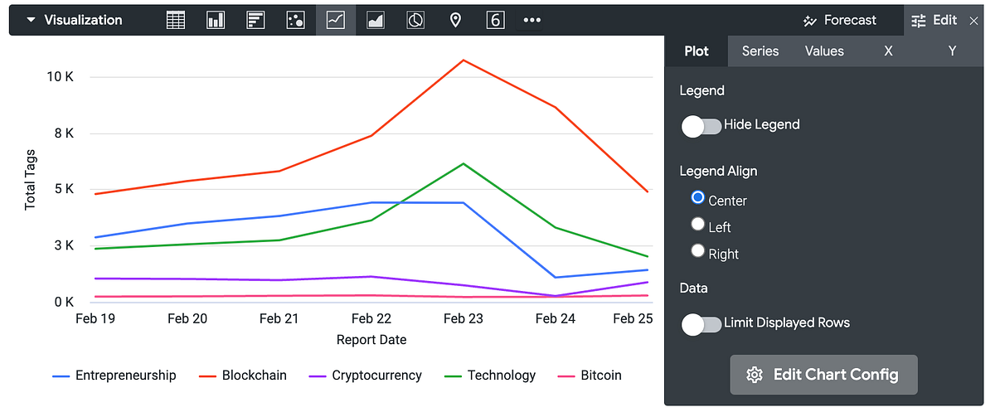Select the Right legend align option

(697, 251)
